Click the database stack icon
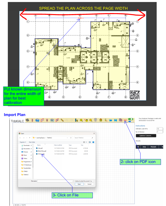 click(120, 120)
